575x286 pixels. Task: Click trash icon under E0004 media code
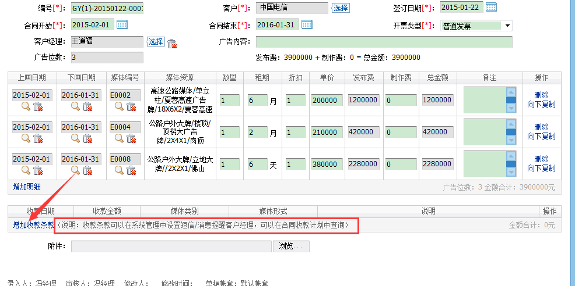[131, 138]
